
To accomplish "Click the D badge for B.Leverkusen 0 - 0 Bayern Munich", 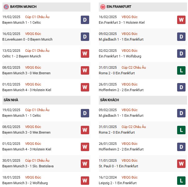I will click(85, 37).
